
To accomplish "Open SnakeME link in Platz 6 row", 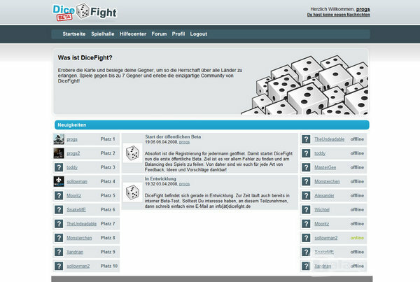I will pyautogui.click(x=76, y=210).
